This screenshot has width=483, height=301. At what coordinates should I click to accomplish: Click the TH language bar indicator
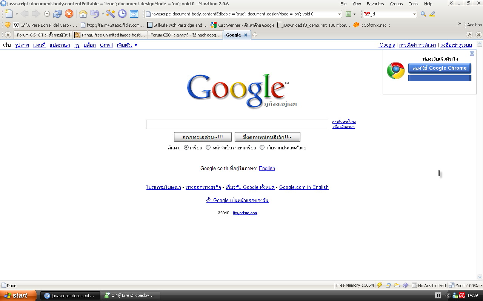click(437, 295)
